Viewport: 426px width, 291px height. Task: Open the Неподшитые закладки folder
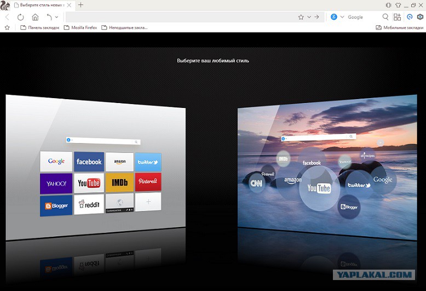click(124, 27)
